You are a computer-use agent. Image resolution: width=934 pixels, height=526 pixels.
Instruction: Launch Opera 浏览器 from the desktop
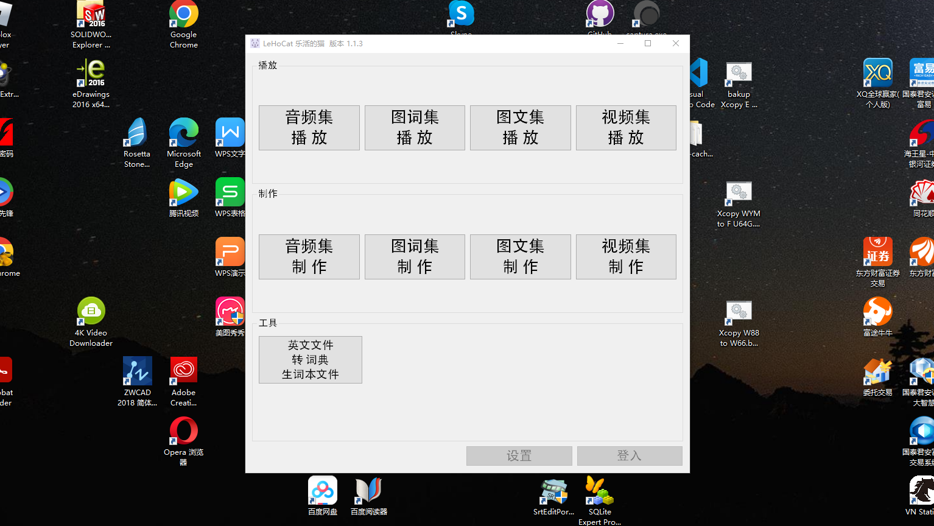(183, 430)
